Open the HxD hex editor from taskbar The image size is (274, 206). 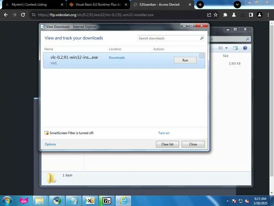(90, 201)
